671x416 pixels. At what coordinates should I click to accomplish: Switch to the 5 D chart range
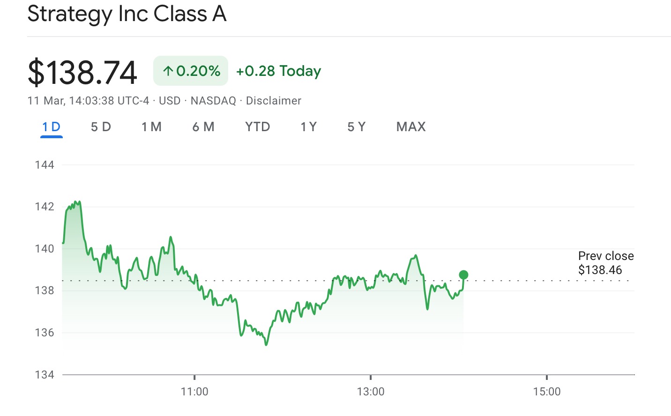pos(101,127)
